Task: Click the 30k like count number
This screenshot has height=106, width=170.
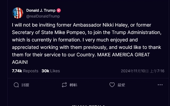Action: point(45,71)
